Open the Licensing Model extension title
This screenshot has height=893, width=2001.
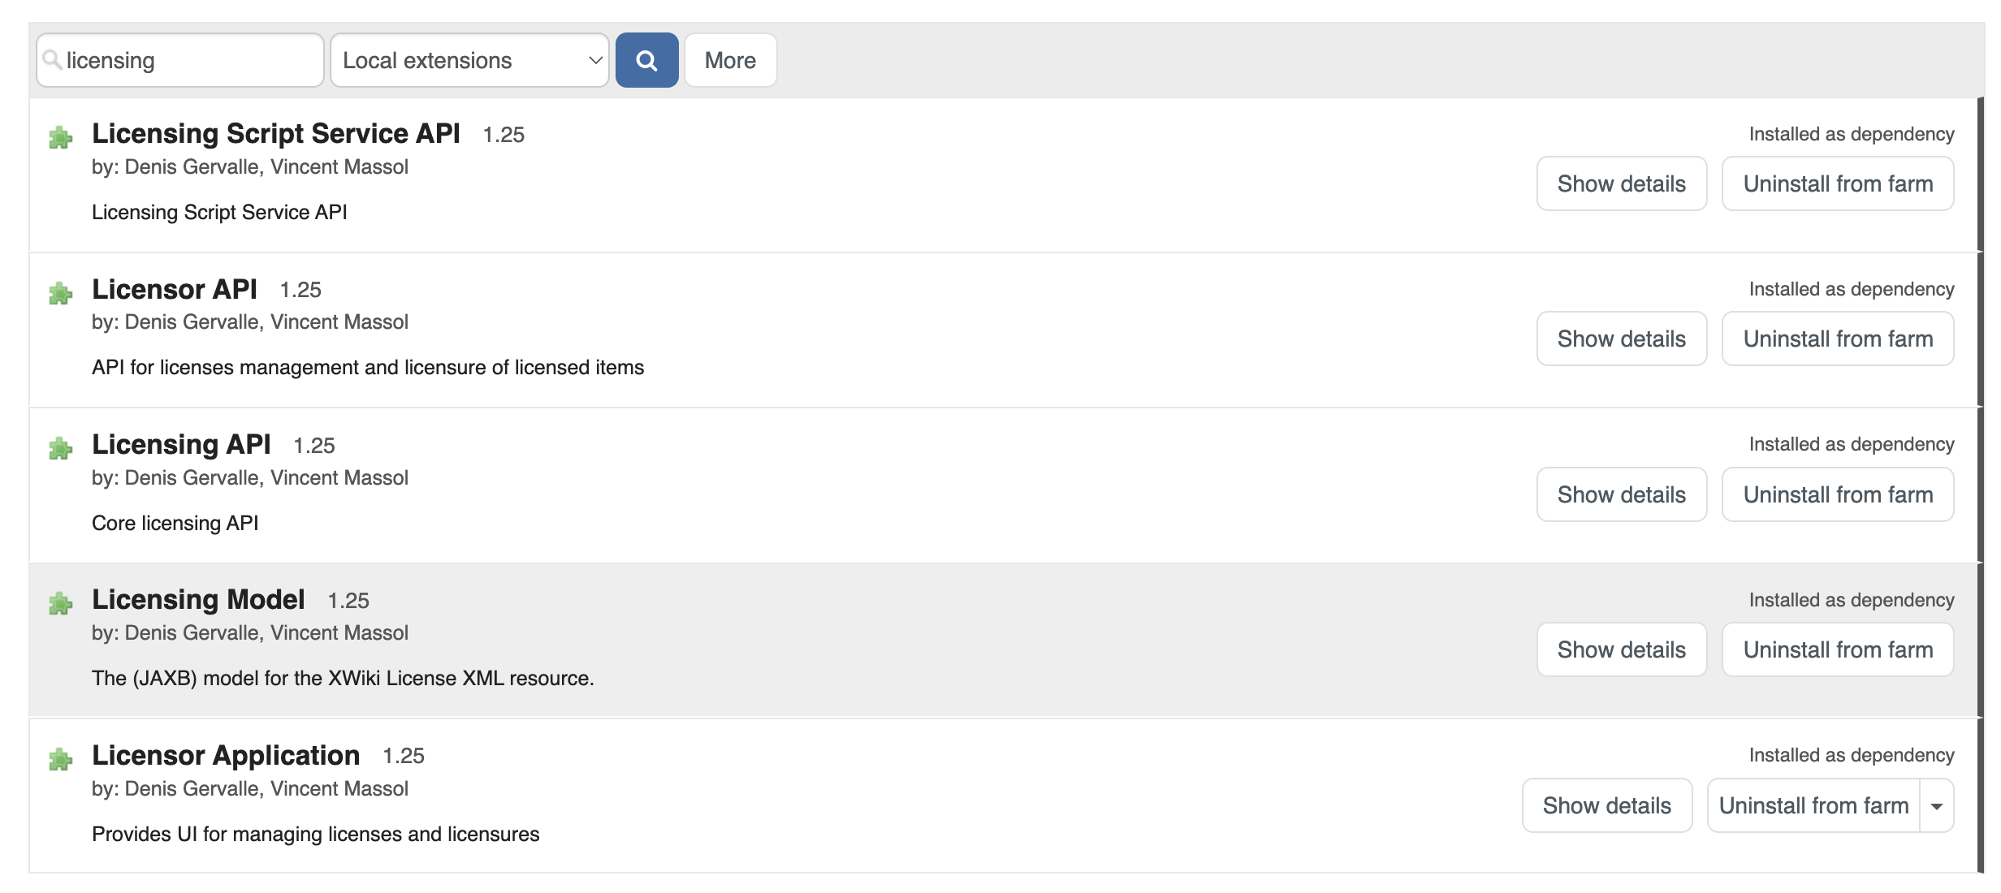(x=198, y=599)
